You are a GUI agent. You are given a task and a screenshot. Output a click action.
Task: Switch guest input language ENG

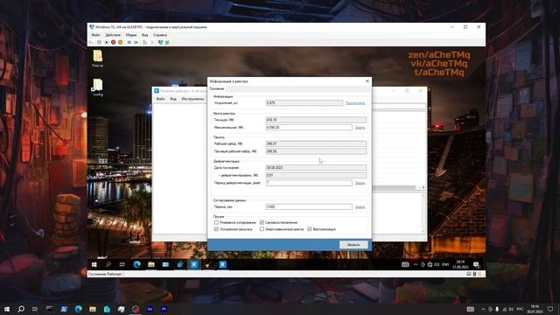445,264
